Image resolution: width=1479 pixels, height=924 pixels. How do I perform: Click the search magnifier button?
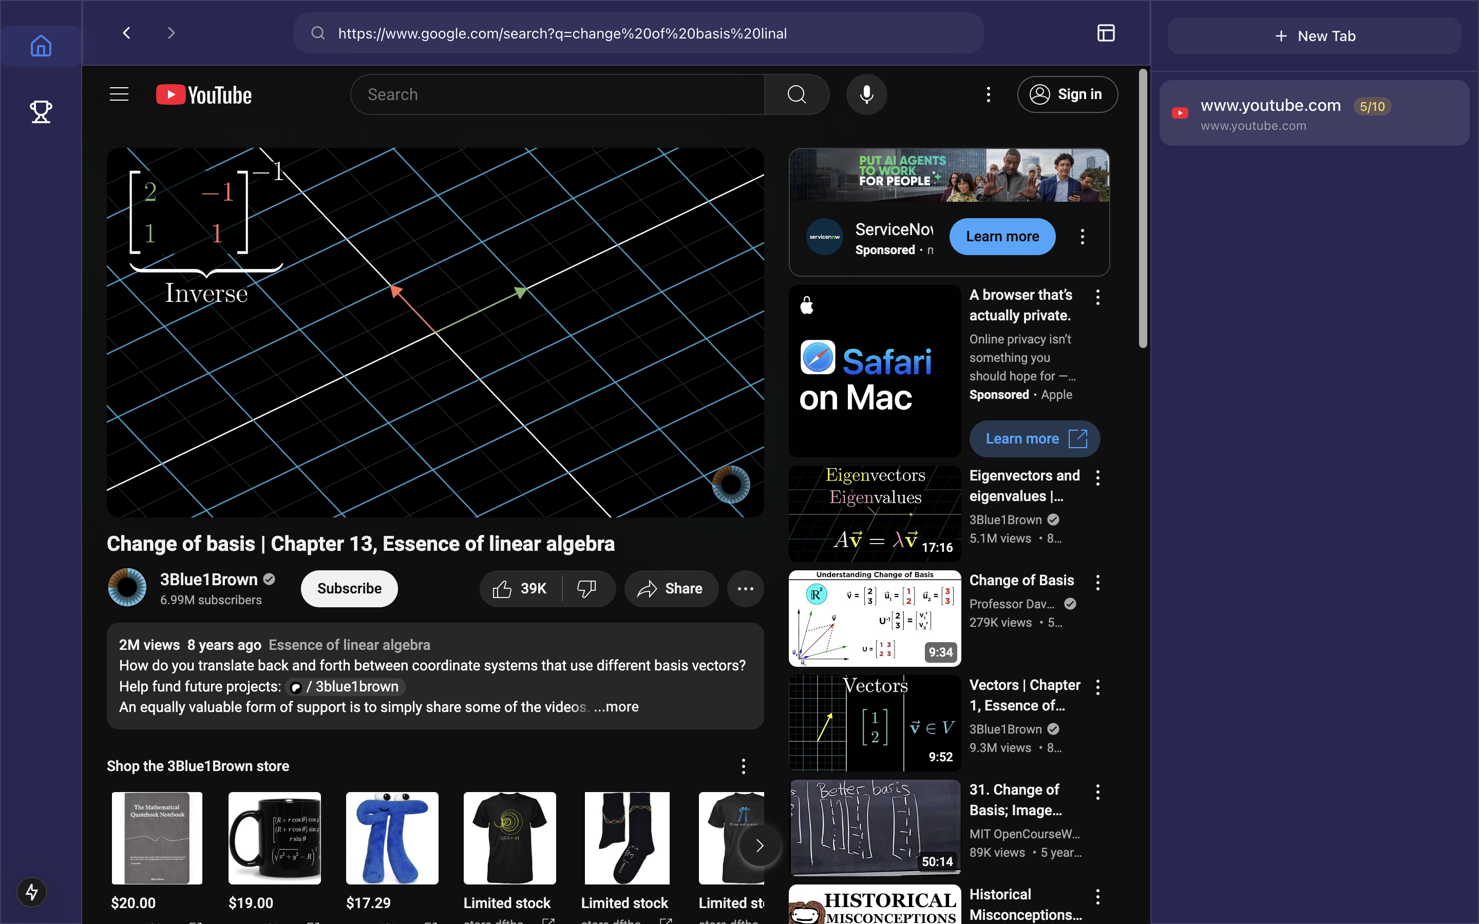click(797, 95)
